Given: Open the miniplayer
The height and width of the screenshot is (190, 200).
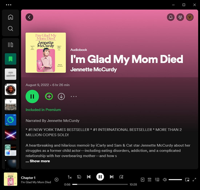Looking at the screenshot, I should click(187, 179).
